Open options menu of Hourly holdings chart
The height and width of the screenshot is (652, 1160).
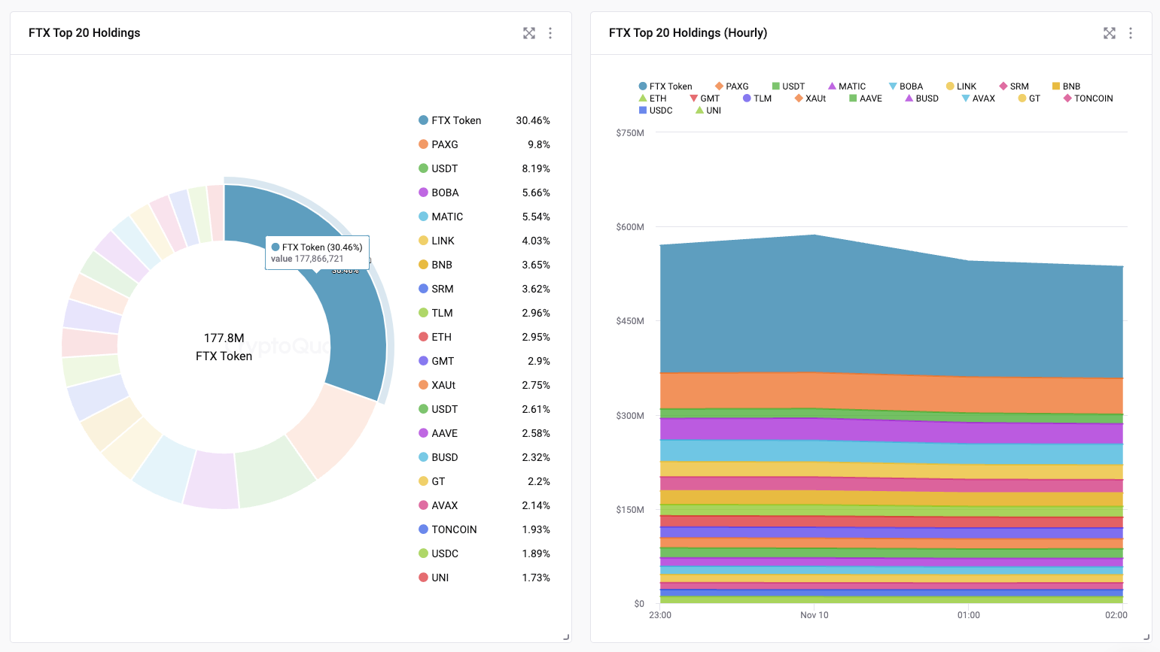click(x=1131, y=33)
